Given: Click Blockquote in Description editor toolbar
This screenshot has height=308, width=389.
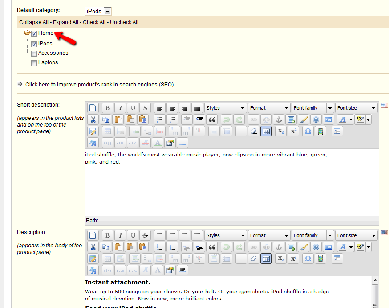Looking at the screenshot, I should point(212,247).
